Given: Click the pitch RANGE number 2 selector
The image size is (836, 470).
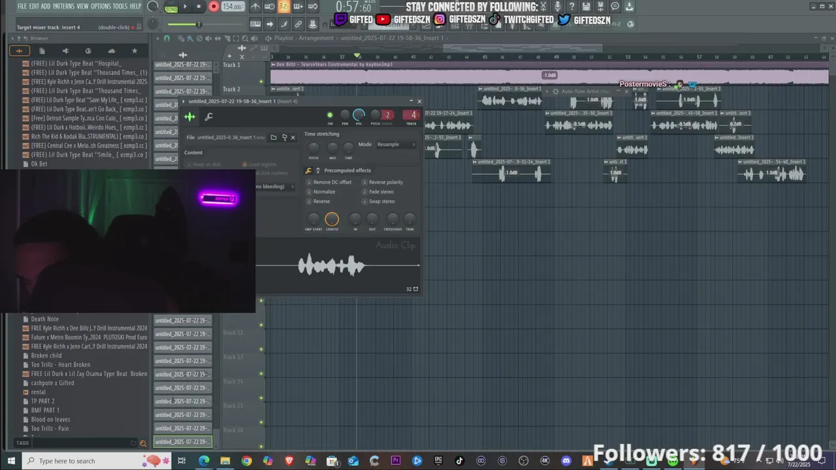Looking at the screenshot, I should (x=387, y=115).
